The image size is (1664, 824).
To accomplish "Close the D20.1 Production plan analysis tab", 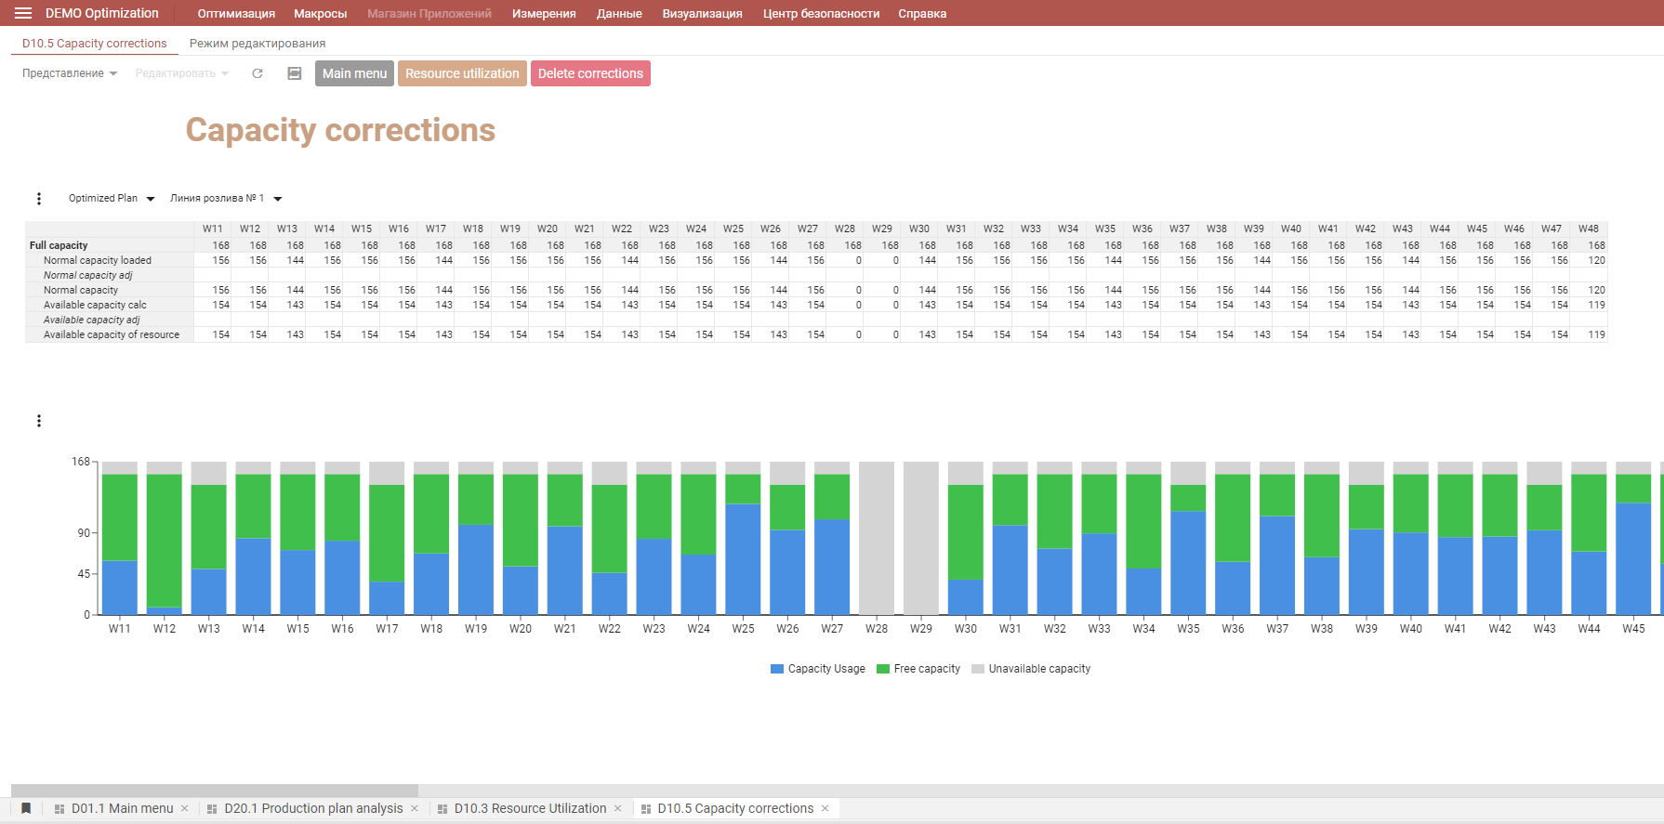I will pos(415,808).
